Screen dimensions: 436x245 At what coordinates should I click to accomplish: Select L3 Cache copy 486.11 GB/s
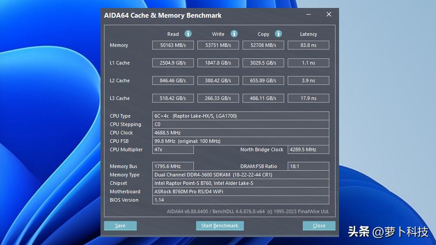click(x=263, y=98)
